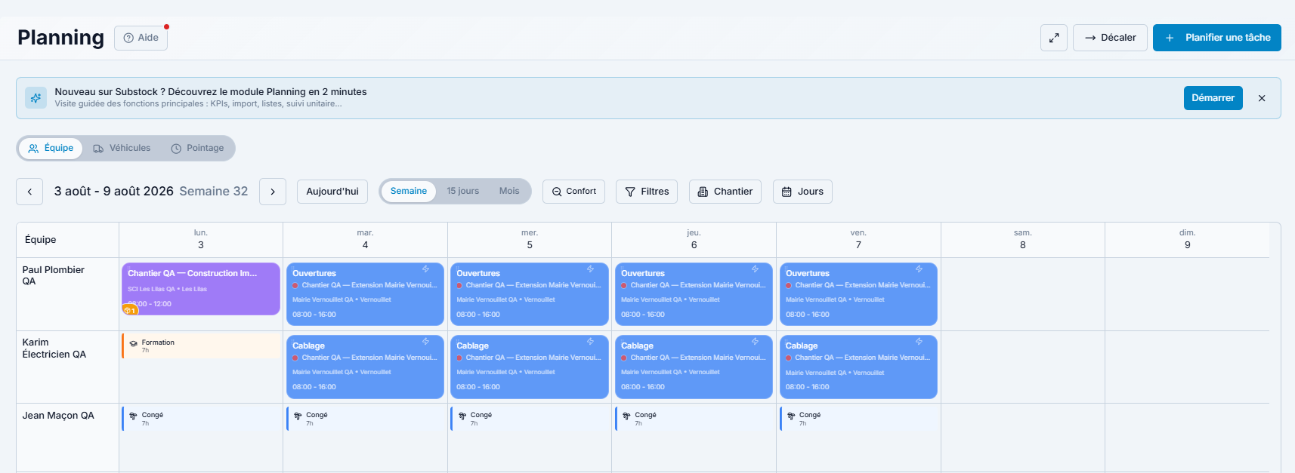Click the red dot on Friday Cablage card
Screen dimensions: 1295x473
pos(788,358)
